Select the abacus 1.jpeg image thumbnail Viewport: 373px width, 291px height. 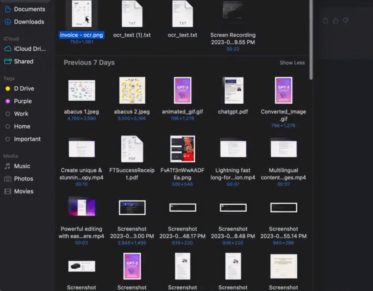click(x=81, y=91)
